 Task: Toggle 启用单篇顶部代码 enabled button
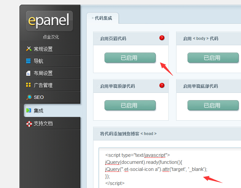[130, 106]
